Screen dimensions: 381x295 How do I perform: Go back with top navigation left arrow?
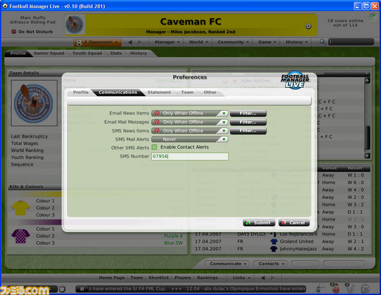[130, 42]
